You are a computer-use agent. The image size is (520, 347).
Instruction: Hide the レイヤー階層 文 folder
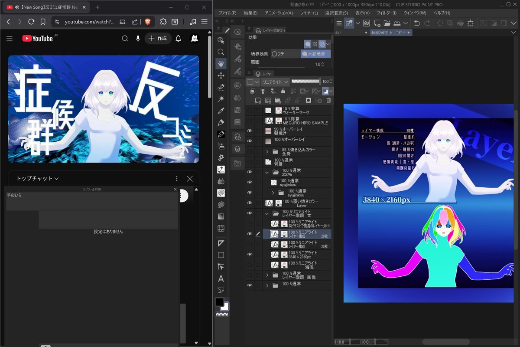[250, 213]
